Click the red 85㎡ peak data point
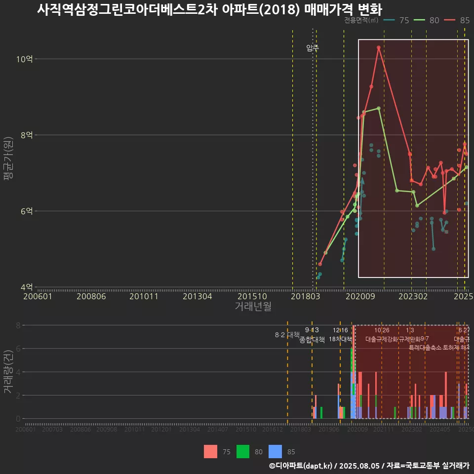The image size is (474, 474). point(379,47)
